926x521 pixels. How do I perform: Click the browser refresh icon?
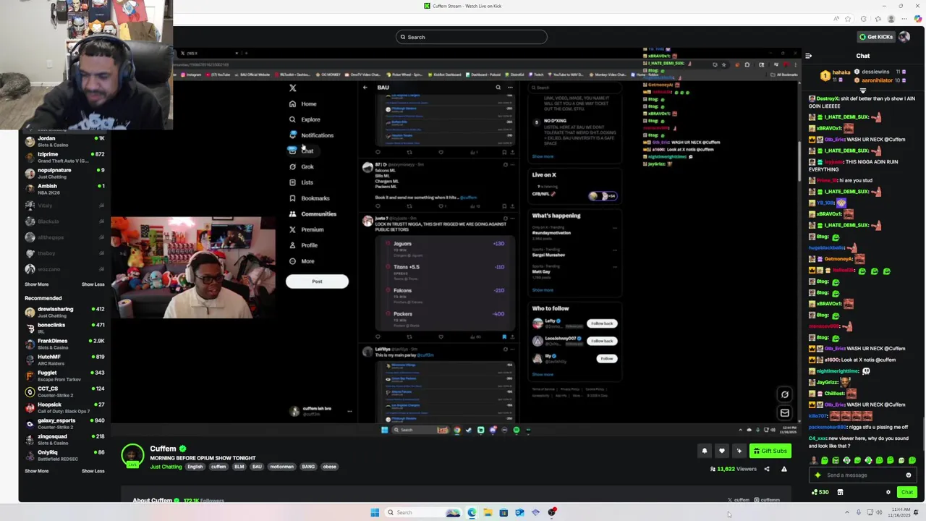point(863,19)
